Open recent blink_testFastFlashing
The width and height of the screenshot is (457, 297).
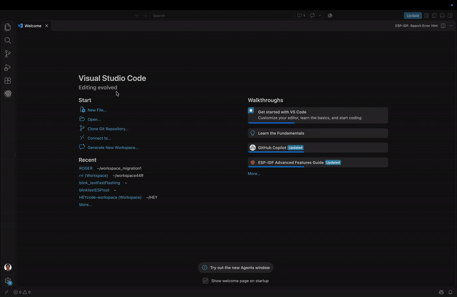coord(100,183)
